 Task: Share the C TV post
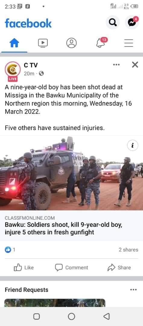pos(119,267)
